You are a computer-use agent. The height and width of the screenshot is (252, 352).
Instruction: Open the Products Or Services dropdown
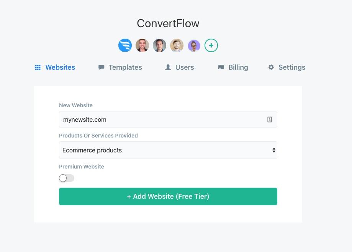pos(168,150)
